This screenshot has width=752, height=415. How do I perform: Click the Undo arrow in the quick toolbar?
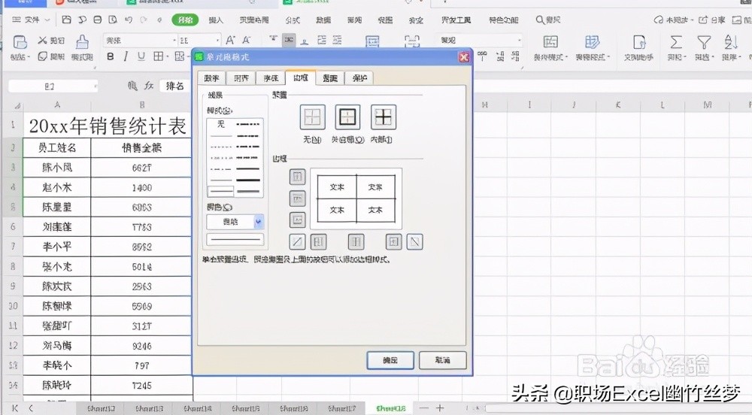click(x=128, y=20)
